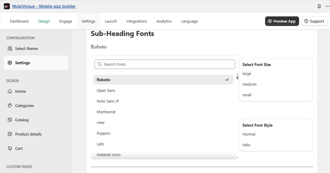Choose large font size
330x173 pixels.
pos(247,74)
